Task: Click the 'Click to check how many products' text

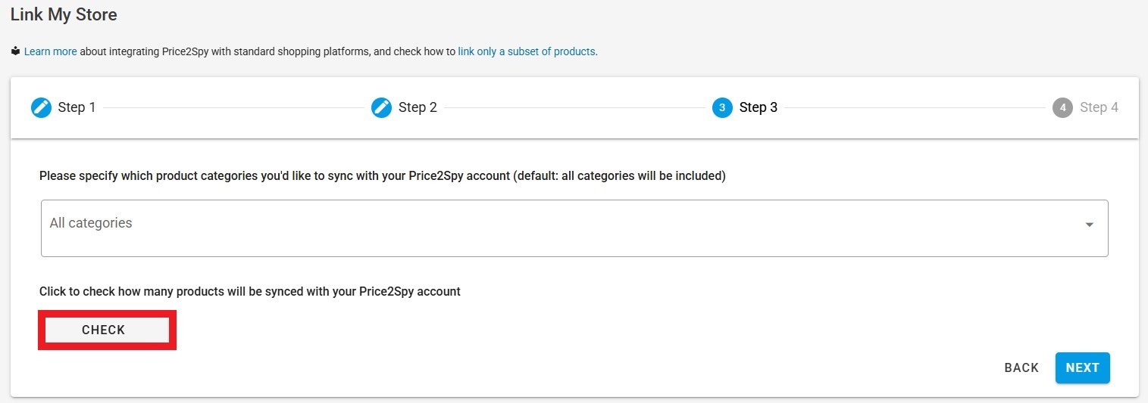Action: coord(250,291)
